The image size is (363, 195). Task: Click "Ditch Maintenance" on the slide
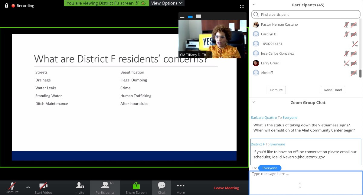pos(52,104)
